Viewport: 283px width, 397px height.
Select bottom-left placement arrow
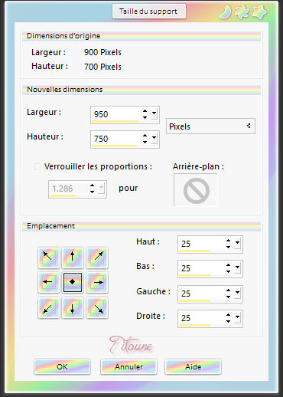click(x=49, y=307)
